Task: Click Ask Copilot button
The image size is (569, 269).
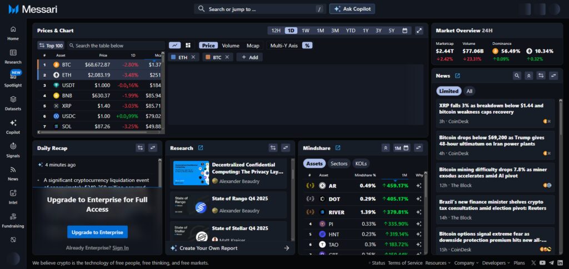Action: coord(352,9)
